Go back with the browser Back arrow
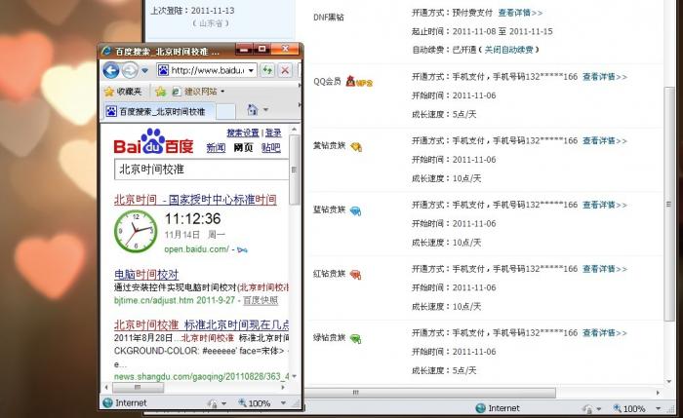 pos(111,70)
